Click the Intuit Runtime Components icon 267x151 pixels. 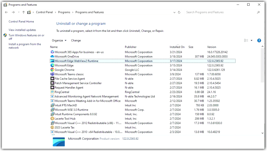click(52, 114)
